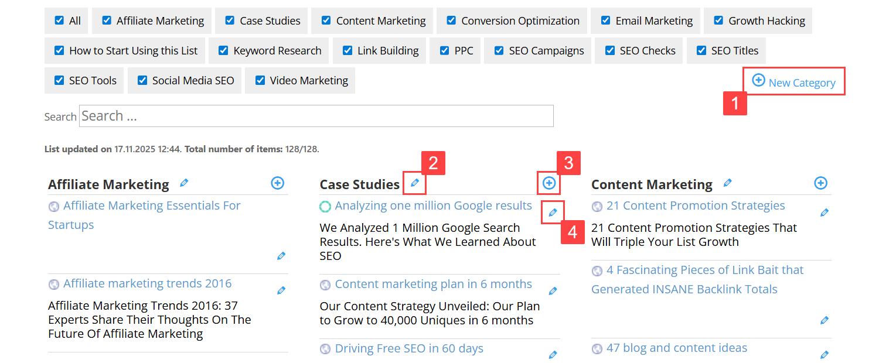
Task: Click the New Category button
Action: (793, 81)
